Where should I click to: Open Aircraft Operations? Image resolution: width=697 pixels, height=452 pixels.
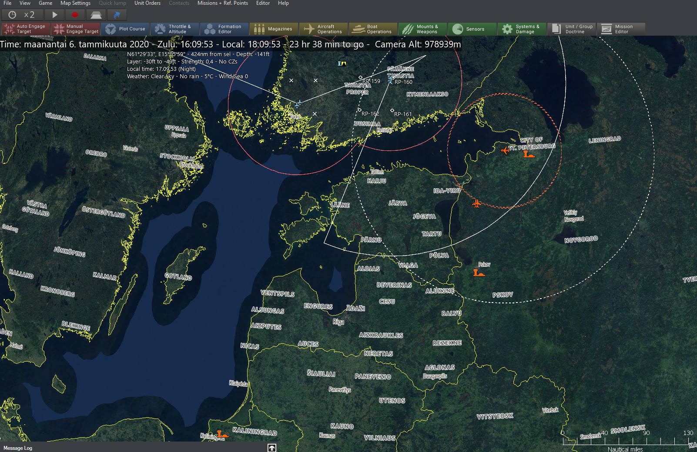point(323,29)
